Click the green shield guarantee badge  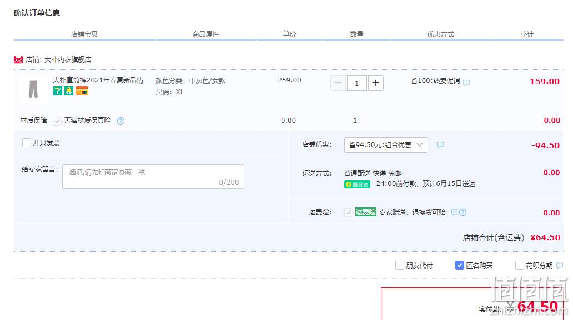pyautogui.click(x=69, y=91)
